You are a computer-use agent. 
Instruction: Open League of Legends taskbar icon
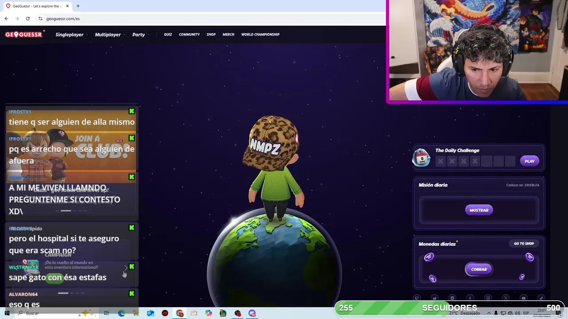[x=223, y=313]
